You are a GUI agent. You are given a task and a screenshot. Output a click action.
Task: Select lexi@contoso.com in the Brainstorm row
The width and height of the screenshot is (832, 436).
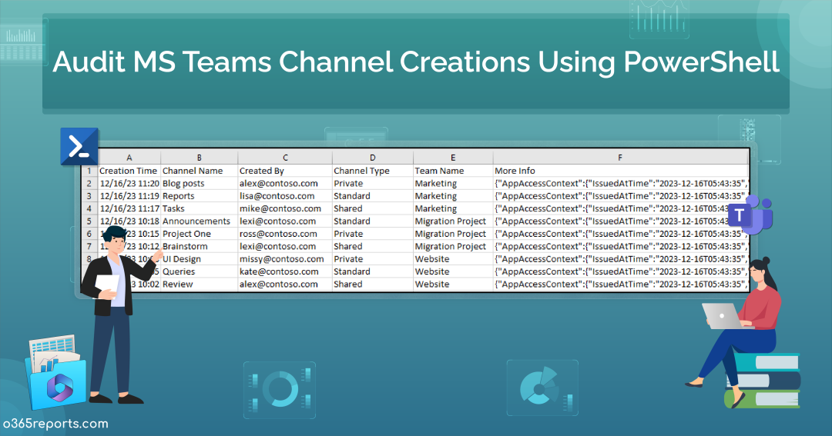tap(285, 246)
